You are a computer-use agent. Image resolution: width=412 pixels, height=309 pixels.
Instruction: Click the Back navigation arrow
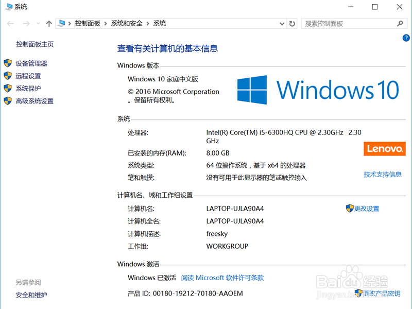(10, 24)
